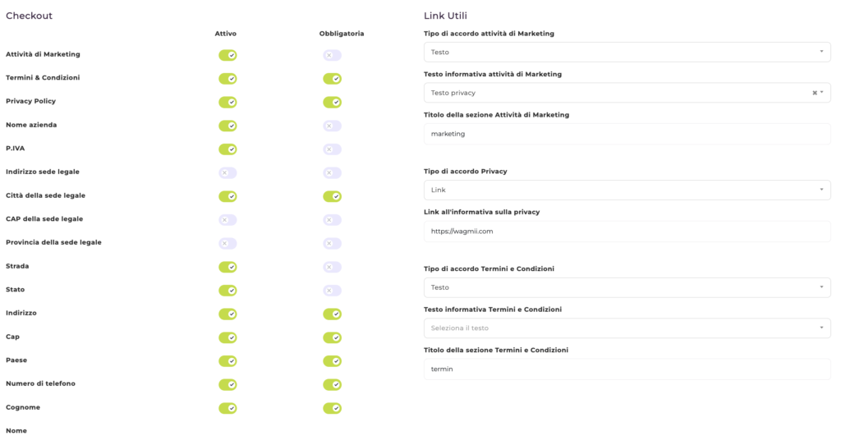Open the Seleziona il testo dropdown
841x445 pixels.
627,328
